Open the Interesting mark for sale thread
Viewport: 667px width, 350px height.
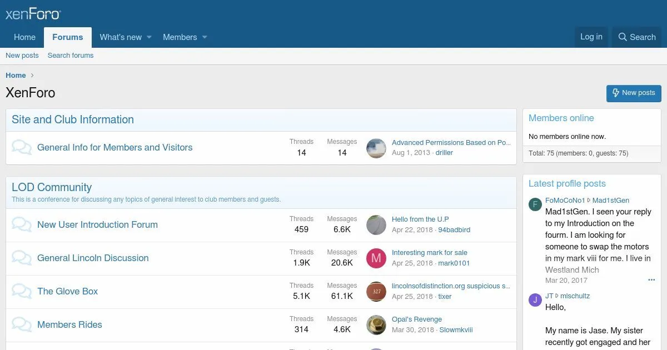tap(430, 253)
